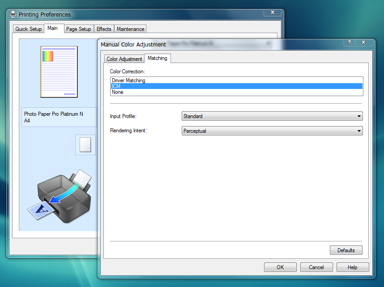Viewport: 384px width, 287px height.
Task: Go to the Maintenance tab
Action: (x=130, y=29)
